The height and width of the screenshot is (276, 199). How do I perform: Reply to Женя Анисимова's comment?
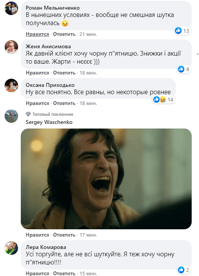click(64, 73)
